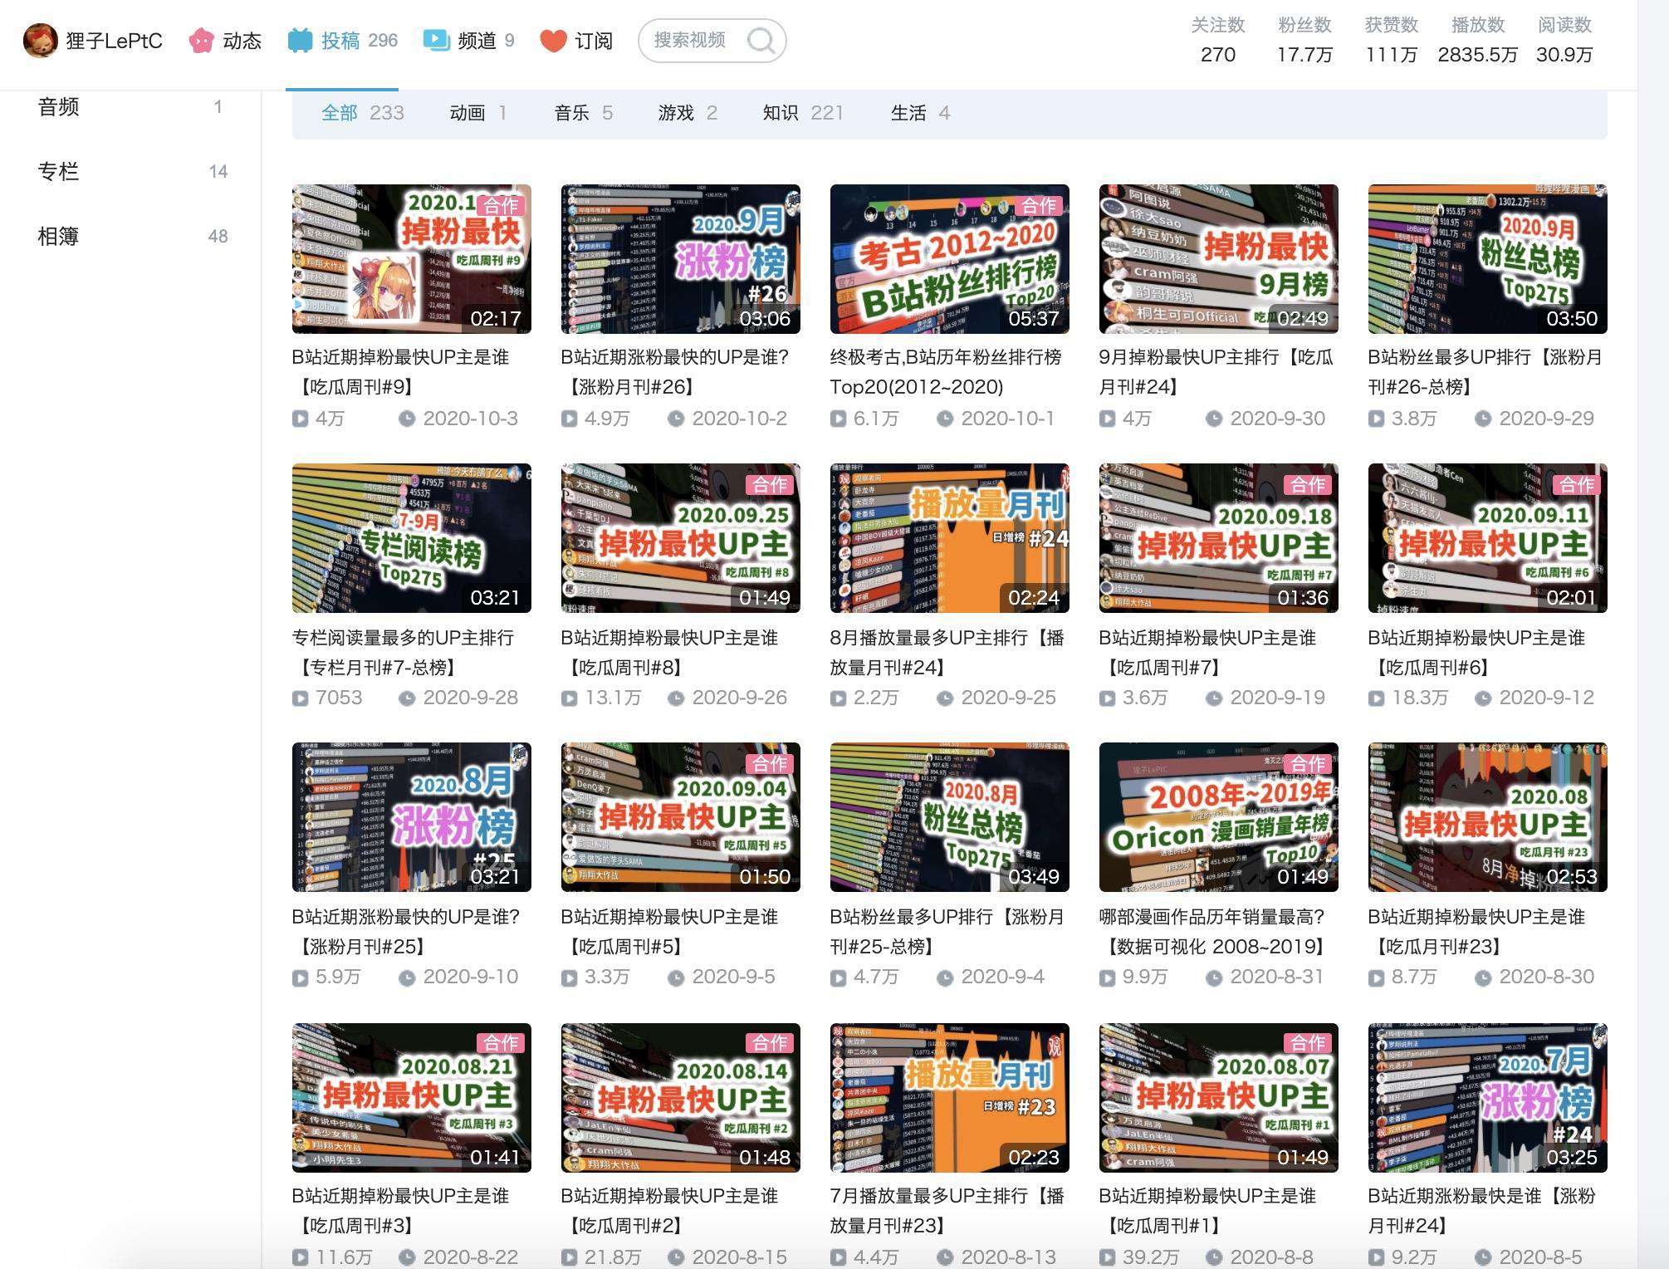
Task: Open the 2020.9月 粉丝总榜 Top275 thumbnail
Action: [x=1488, y=259]
